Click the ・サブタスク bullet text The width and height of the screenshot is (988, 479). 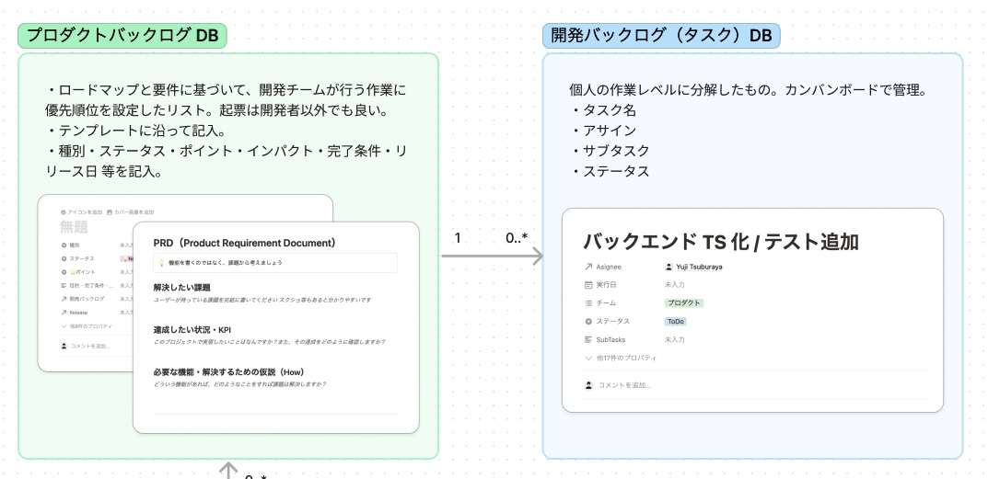coord(610,151)
